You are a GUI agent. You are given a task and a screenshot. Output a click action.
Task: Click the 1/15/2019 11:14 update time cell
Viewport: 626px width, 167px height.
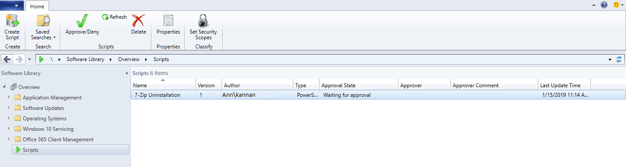click(x=565, y=95)
